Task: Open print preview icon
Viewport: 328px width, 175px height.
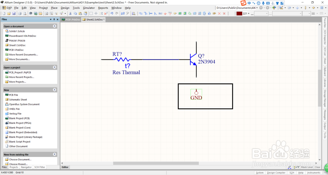Action: (25, 13)
